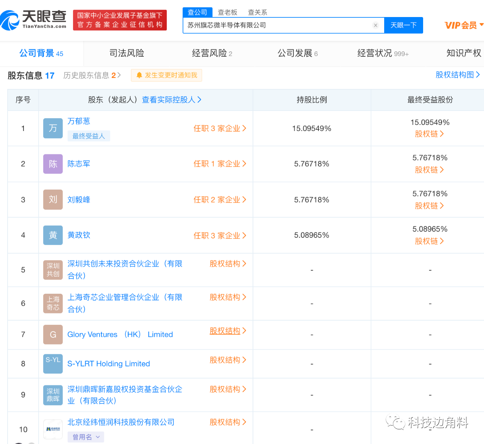Image resolution: width=484 pixels, height=444 pixels.
Task: Expand 任职 3 家企业 for 万郁葱
Action: click(220, 129)
